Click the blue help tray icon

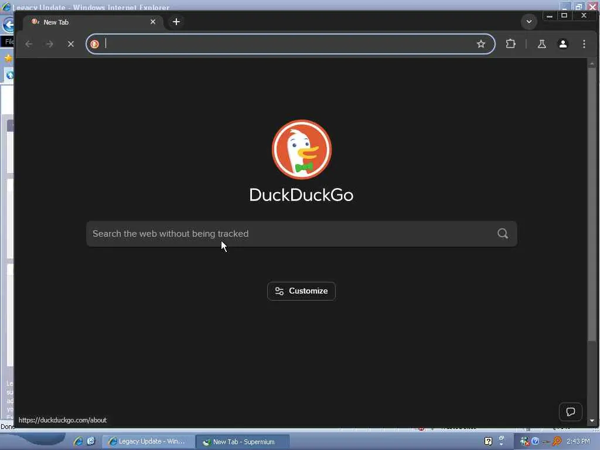pos(536,441)
